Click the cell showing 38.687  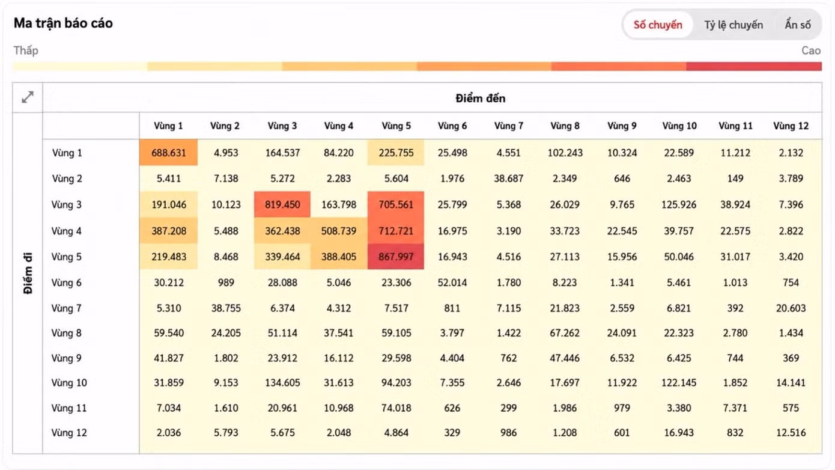pyautogui.click(x=508, y=179)
